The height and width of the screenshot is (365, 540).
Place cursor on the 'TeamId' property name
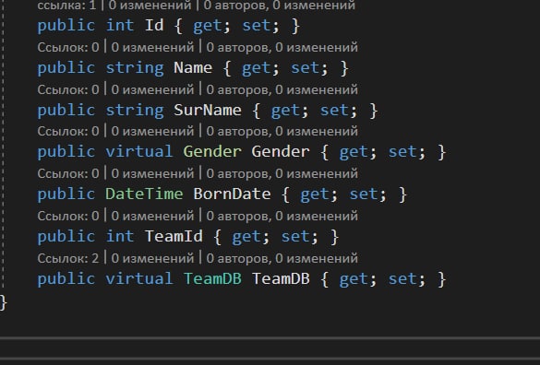point(174,236)
